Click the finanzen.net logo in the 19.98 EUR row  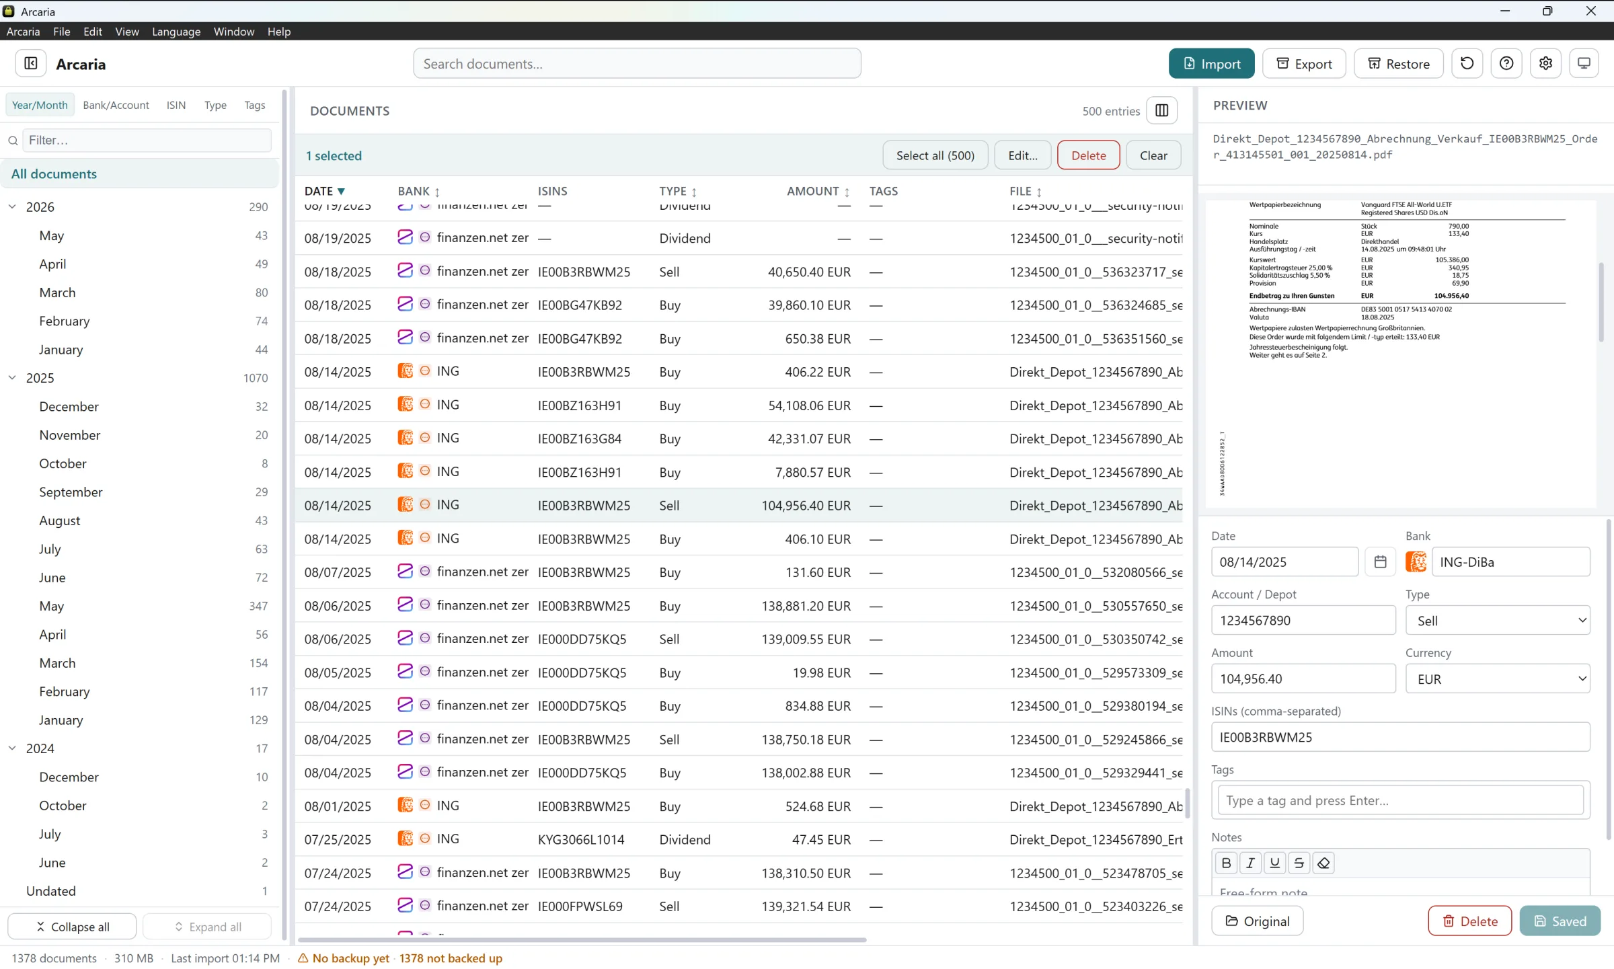(x=405, y=672)
